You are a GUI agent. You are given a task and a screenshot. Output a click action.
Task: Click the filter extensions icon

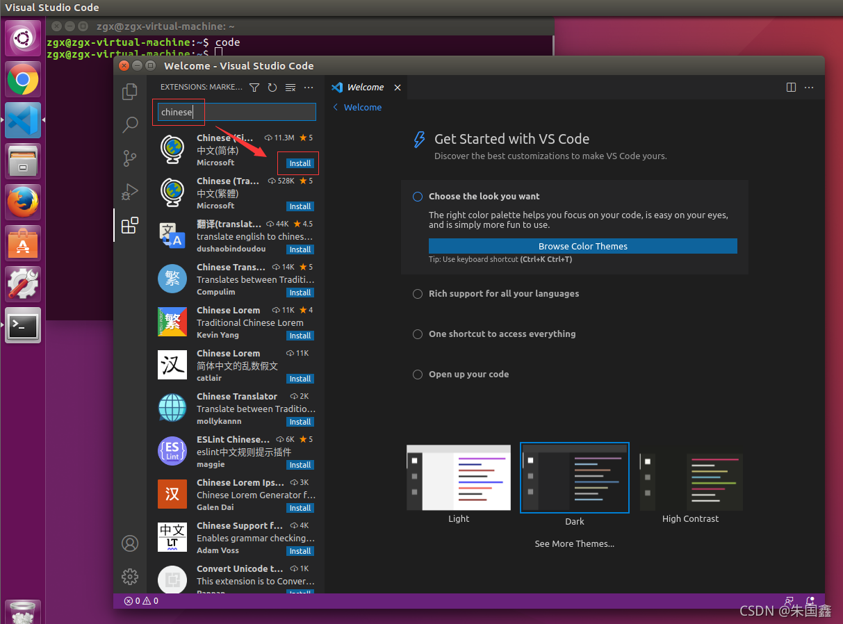254,88
